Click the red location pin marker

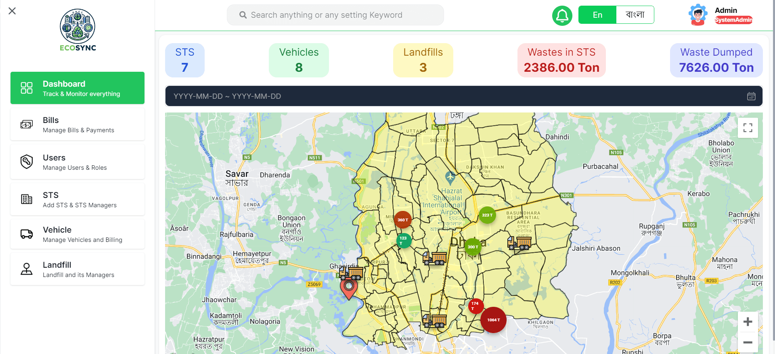(x=349, y=289)
